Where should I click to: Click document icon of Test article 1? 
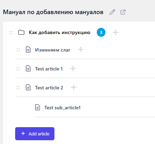click(28, 68)
